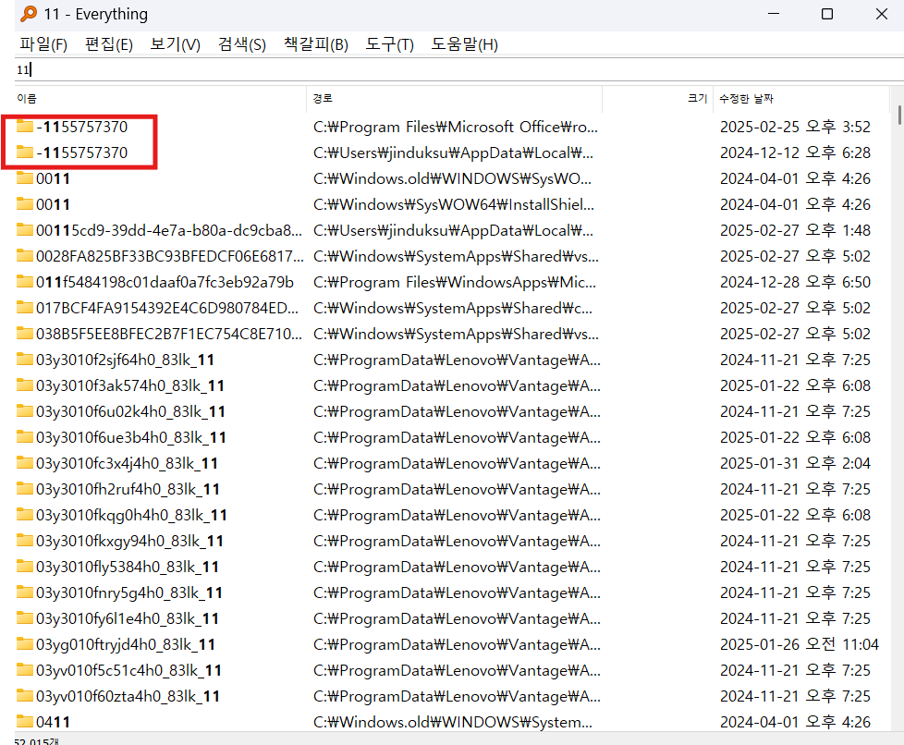The width and height of the screenshot is (904, 745).
Task: Open the 도움말(H) menu
Action: coord(465,44)
